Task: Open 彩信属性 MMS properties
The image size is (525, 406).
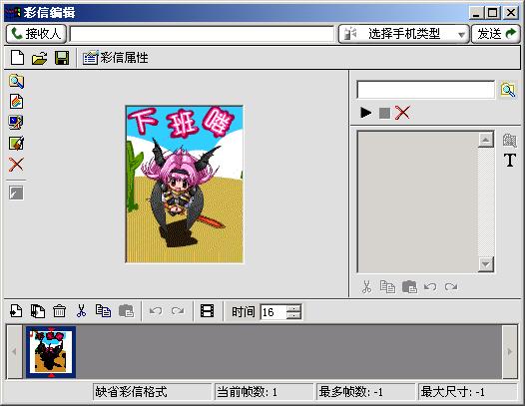Action: [x=116, y=58]
